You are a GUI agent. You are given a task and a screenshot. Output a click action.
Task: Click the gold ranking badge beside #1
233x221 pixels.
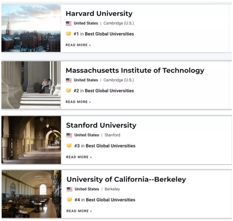tap(68, 34)
